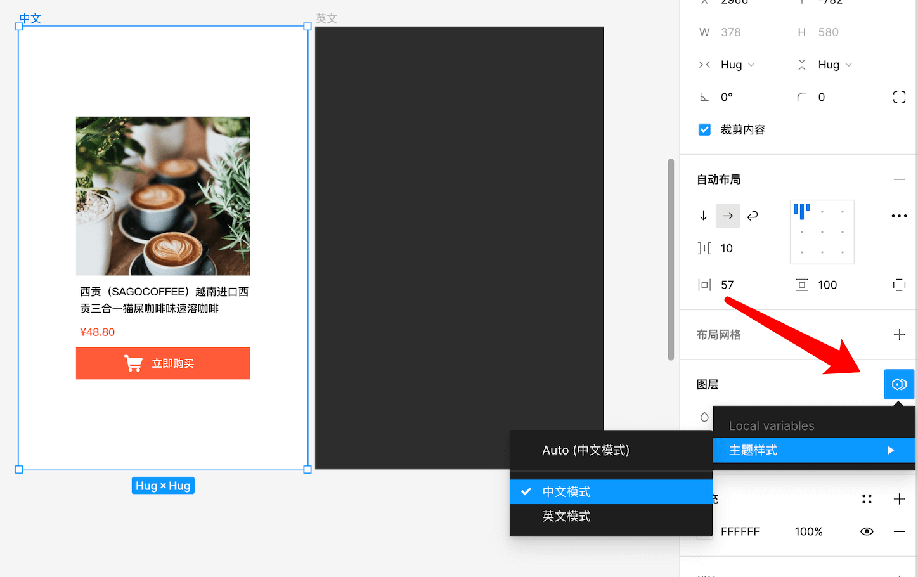Uncheck the 裁剪内容 checkbox
The width and height of the screenshot is (918, 577).
pyautogui.click(x=704, y=129)
